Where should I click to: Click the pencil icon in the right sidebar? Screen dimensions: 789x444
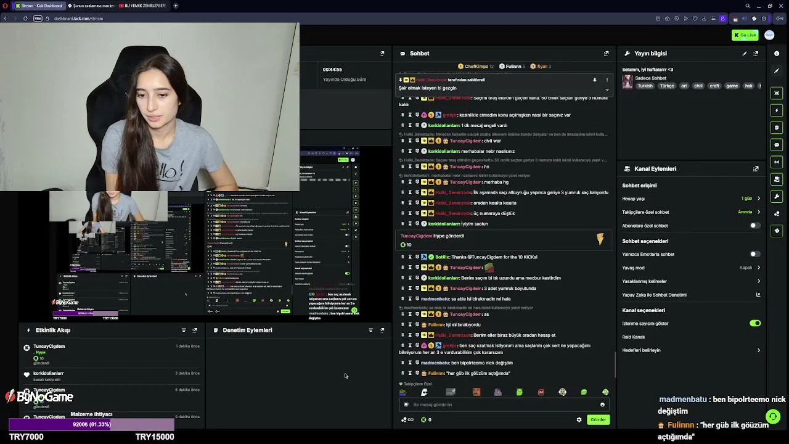coord(777,70)
